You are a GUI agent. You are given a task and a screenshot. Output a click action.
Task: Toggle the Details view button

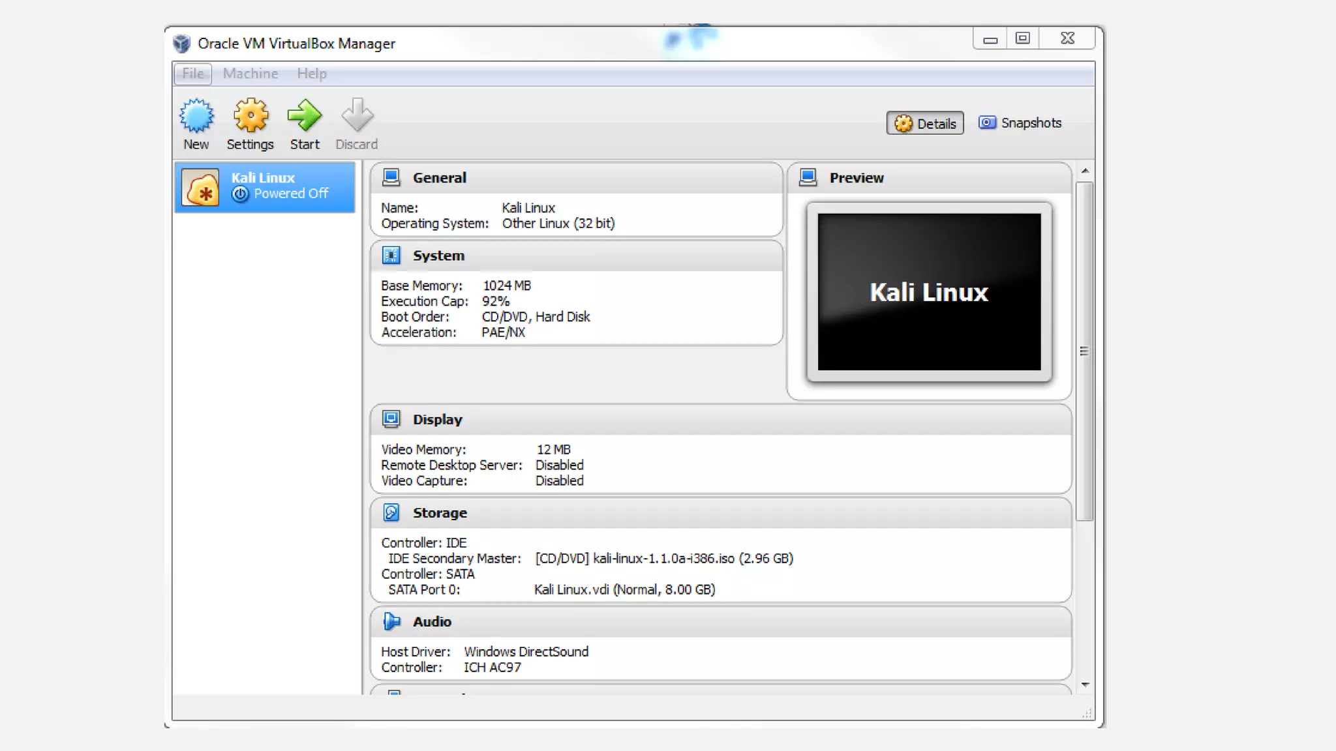[924, 123]
